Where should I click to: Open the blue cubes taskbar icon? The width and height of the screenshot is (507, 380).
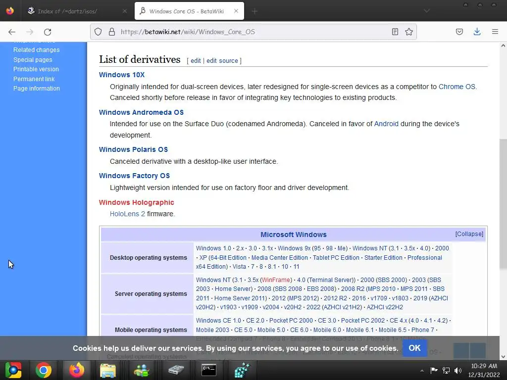(x=242, y=370)
